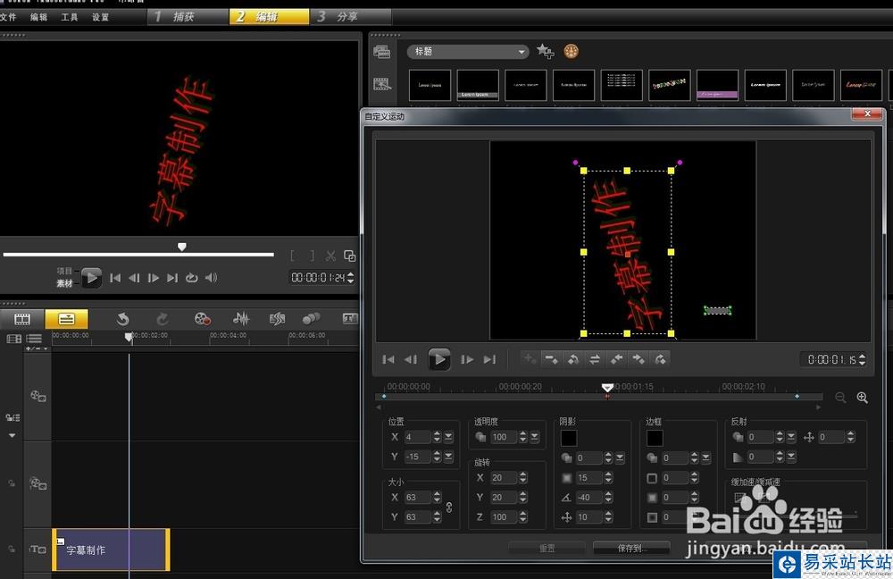Open the Auto Music icon
893x579 pixels.
point(278,319)
